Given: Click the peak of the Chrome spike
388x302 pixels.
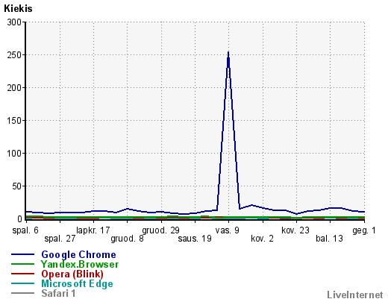Looking at the screenshot, I should (x=228, y=53).
